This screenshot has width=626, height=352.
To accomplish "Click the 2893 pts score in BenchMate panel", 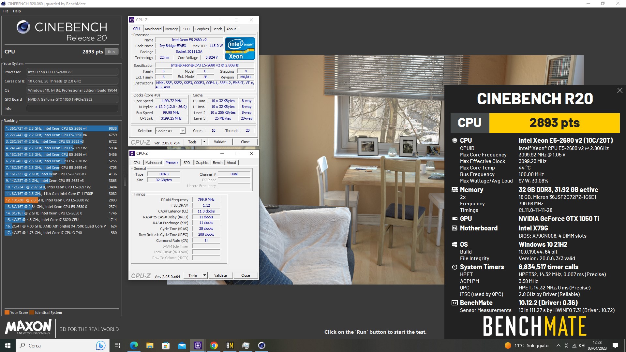I will (x=554, y=123).
